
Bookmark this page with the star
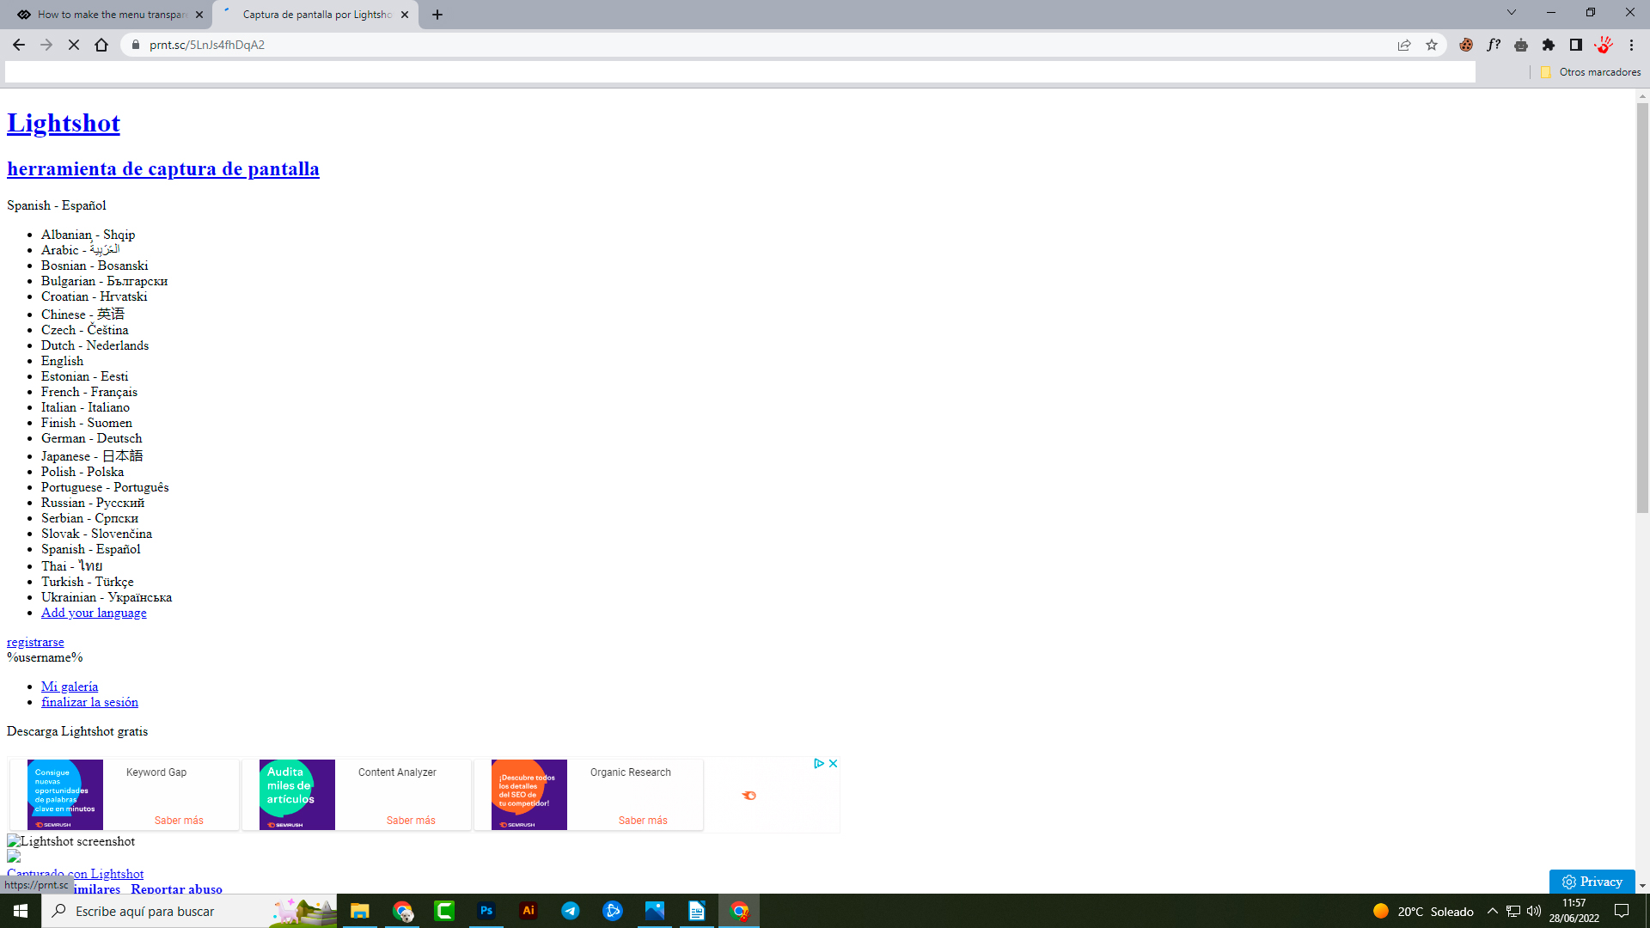1432,45
